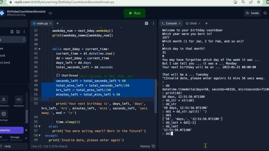Open the selected file's three-dot menu
Screen dimensions: 269x151
[x=24, y=39]
